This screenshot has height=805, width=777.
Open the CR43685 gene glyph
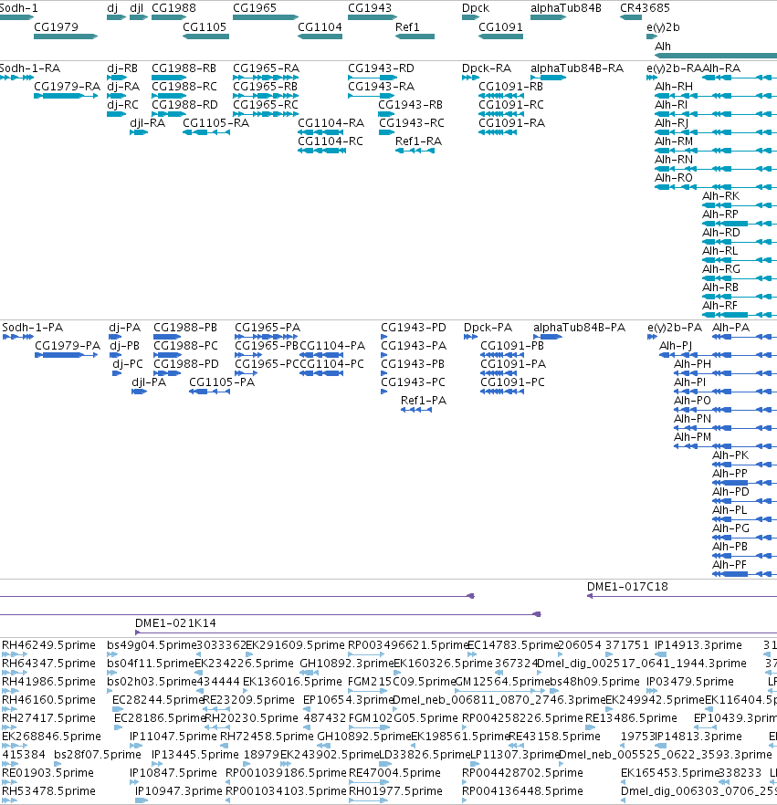[x=631, y=17]
